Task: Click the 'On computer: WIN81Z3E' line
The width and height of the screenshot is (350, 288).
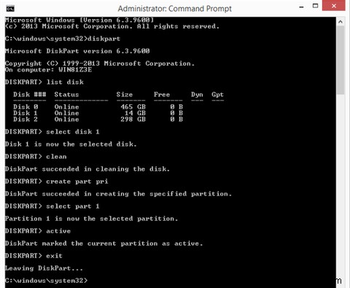Action: click(49, 70)
